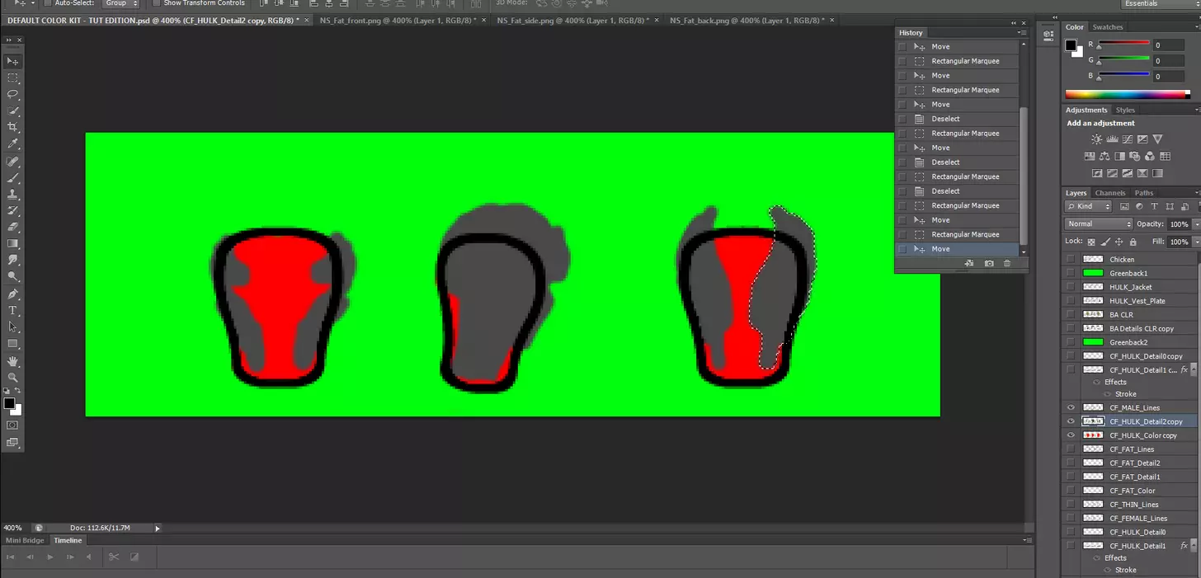Add a Brightness/Contrast adjustment
Image resolution: width=1201 pixels, height=578 pixels.
(x=1096, y=139)
